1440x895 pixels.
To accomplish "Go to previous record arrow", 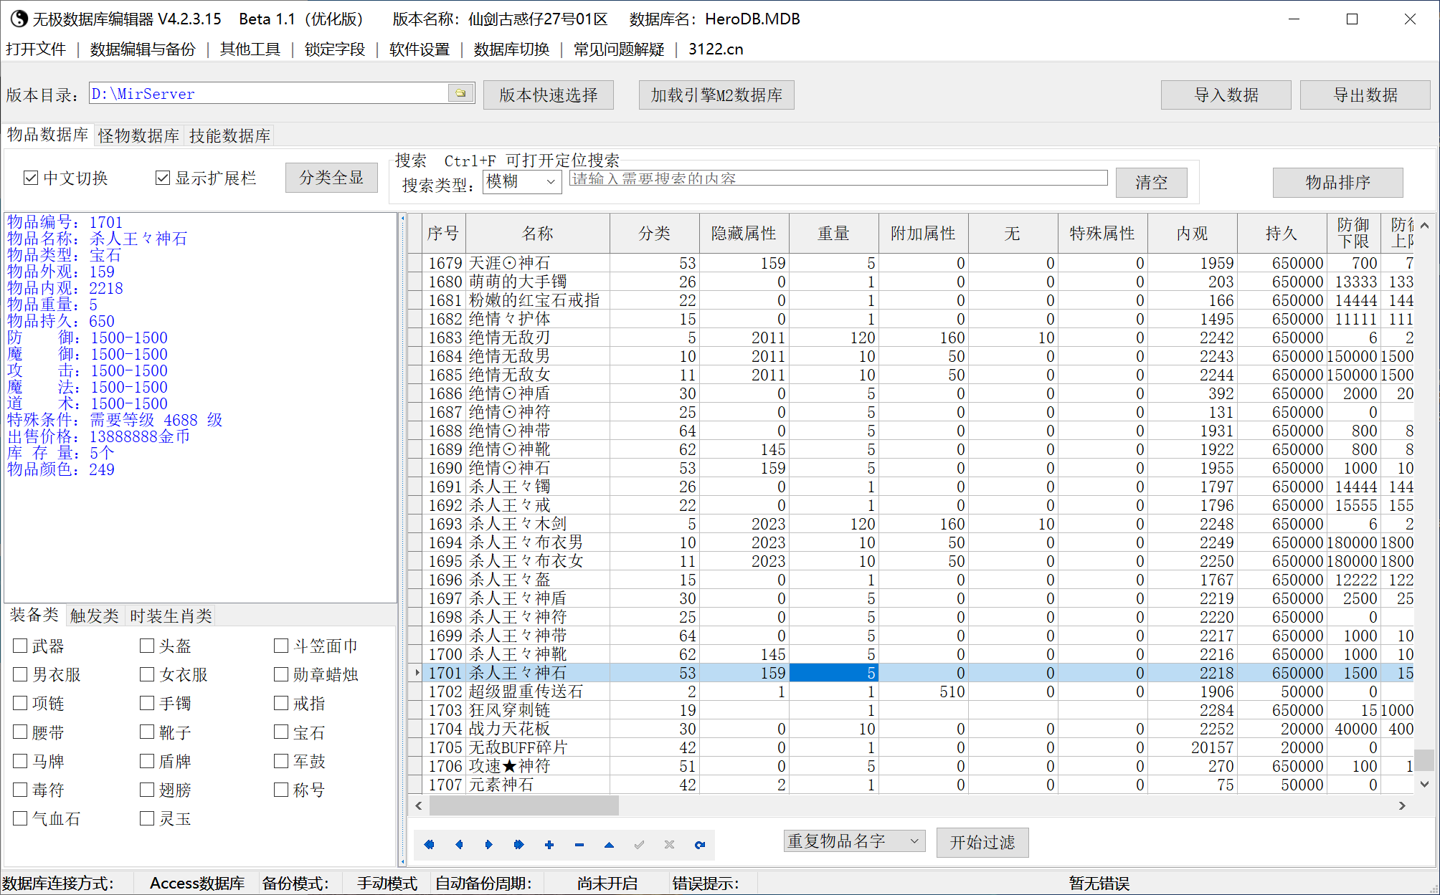I will click(x=459, y=845).
